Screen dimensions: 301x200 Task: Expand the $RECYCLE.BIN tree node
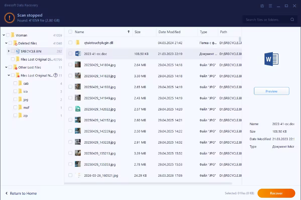click(x=8, y=51)
